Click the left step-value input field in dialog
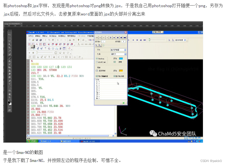Image resolution: width=226 pixels, height=165 pixels. click(103, 42)
